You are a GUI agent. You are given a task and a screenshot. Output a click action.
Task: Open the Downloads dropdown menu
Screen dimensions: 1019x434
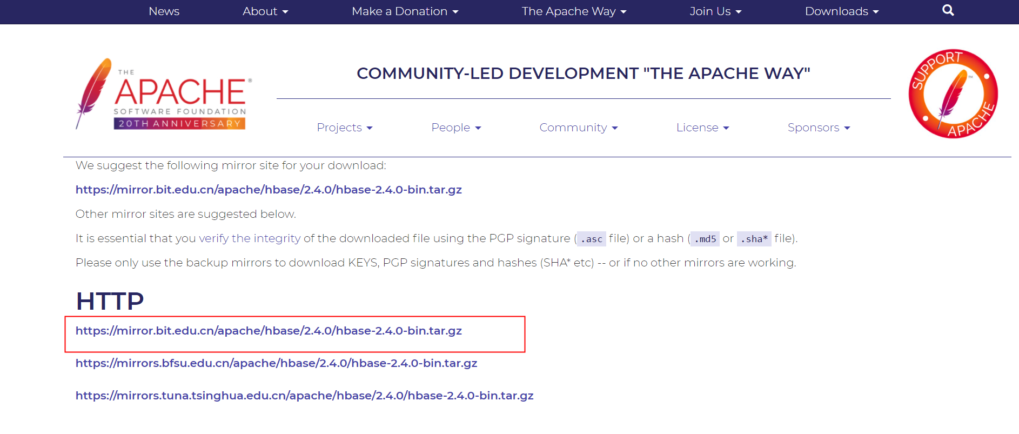(842, 11)
